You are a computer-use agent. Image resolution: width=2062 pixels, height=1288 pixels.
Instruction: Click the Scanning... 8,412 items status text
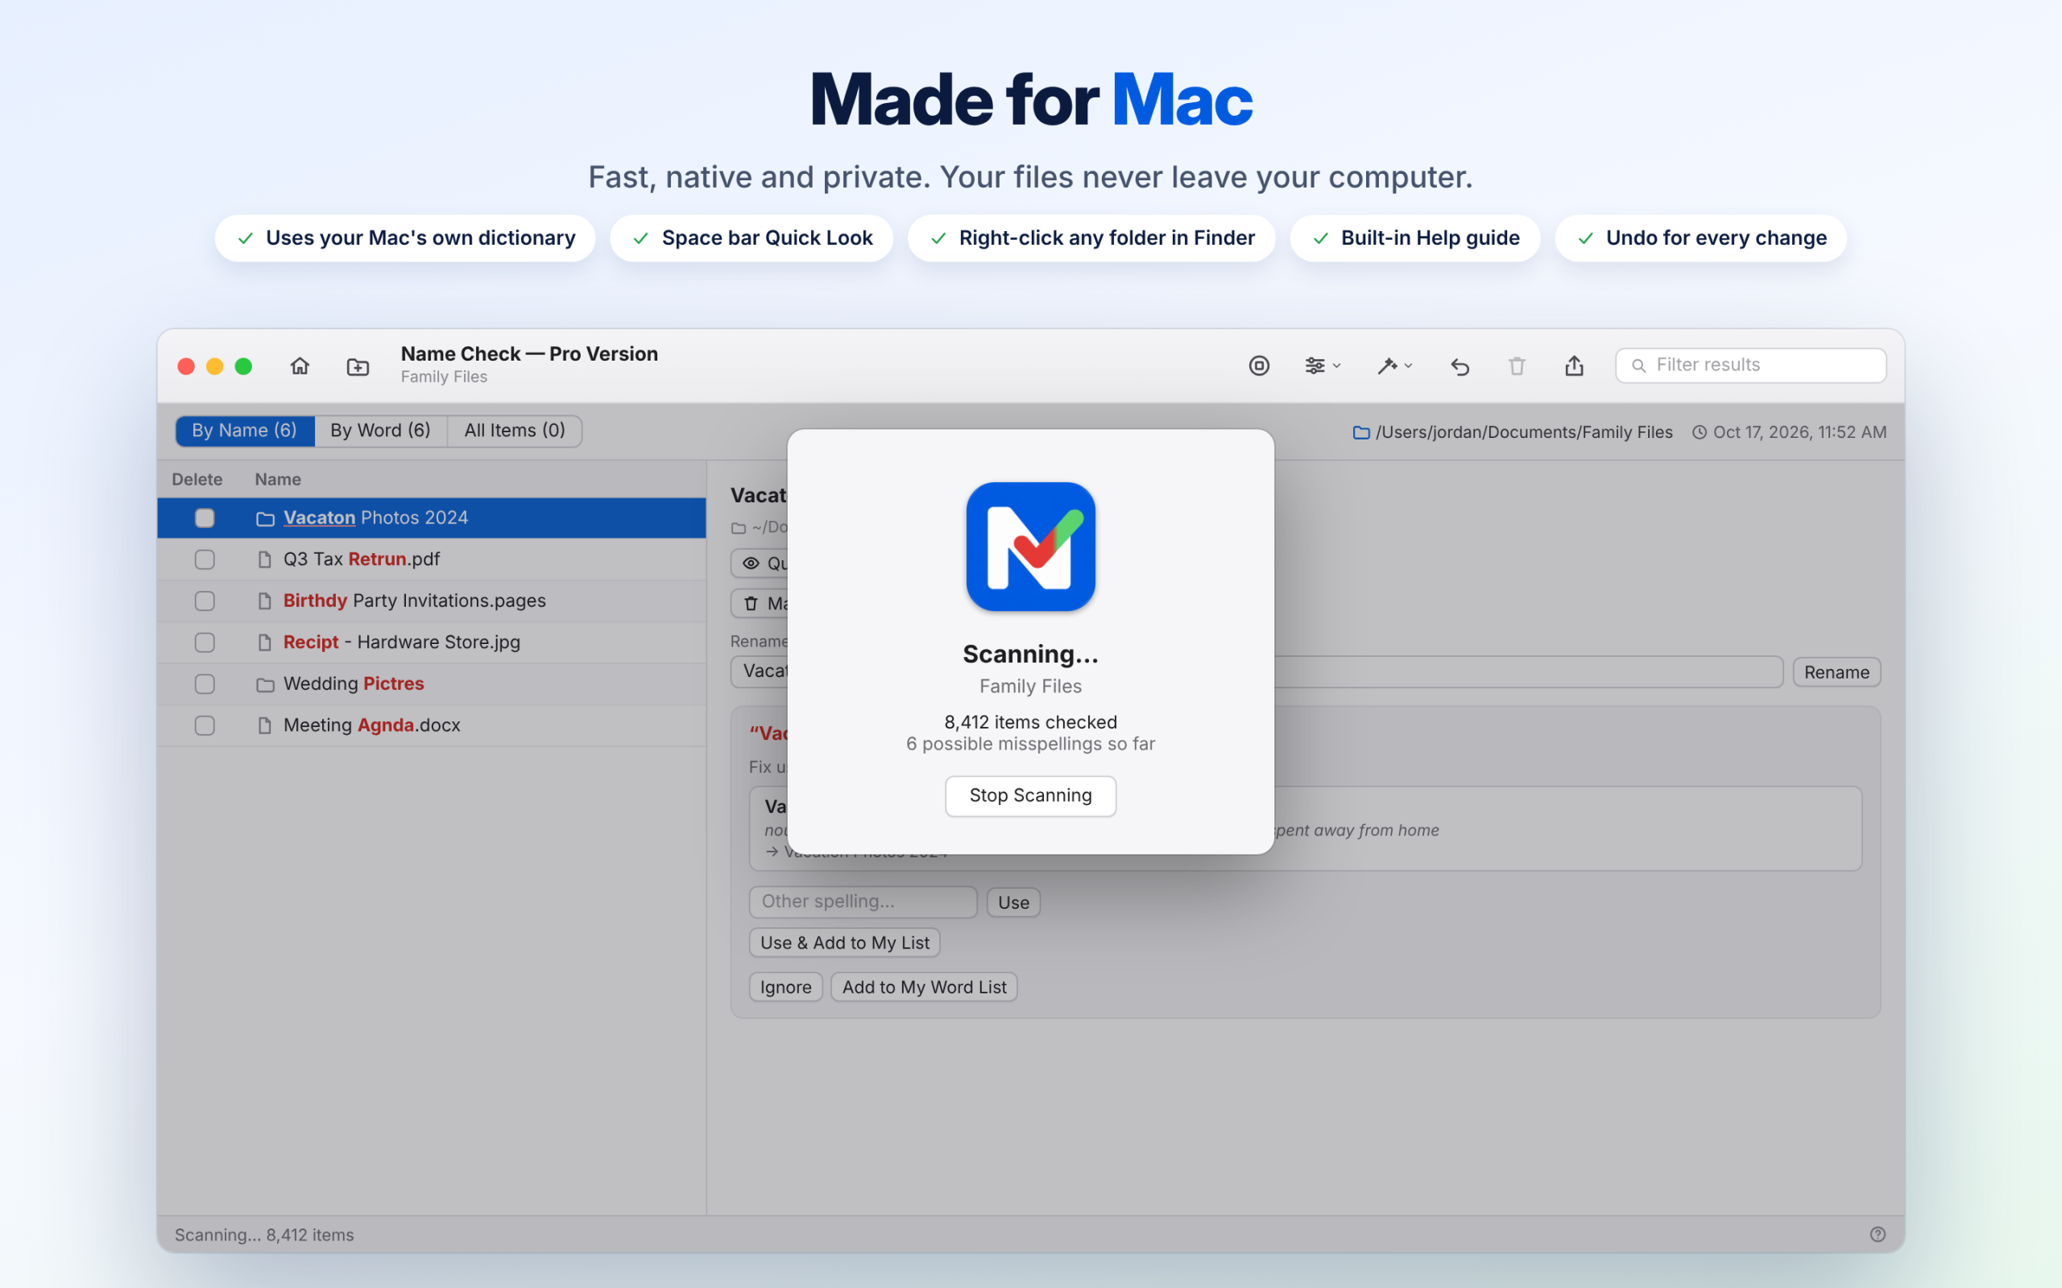[264, 1235]
